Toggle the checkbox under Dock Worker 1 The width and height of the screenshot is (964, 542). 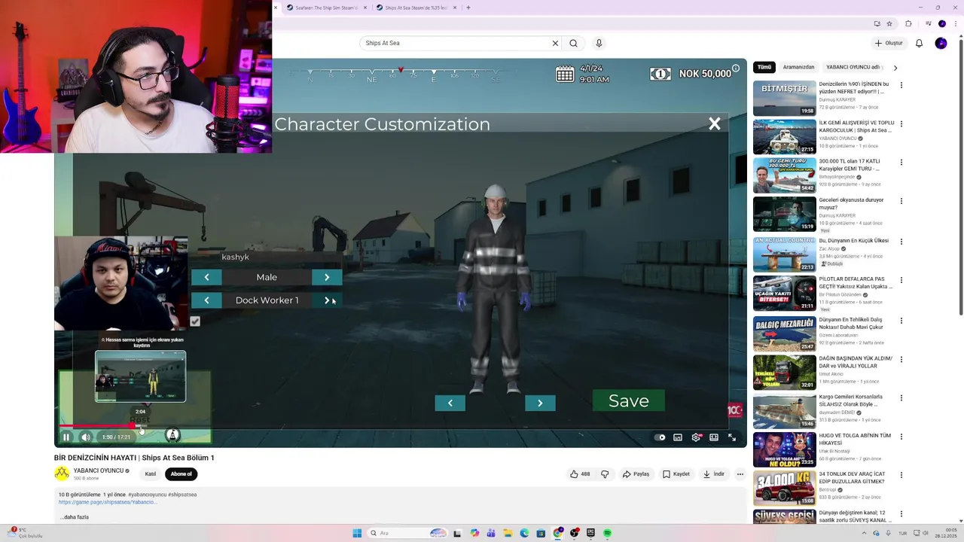tap(195, 321)
